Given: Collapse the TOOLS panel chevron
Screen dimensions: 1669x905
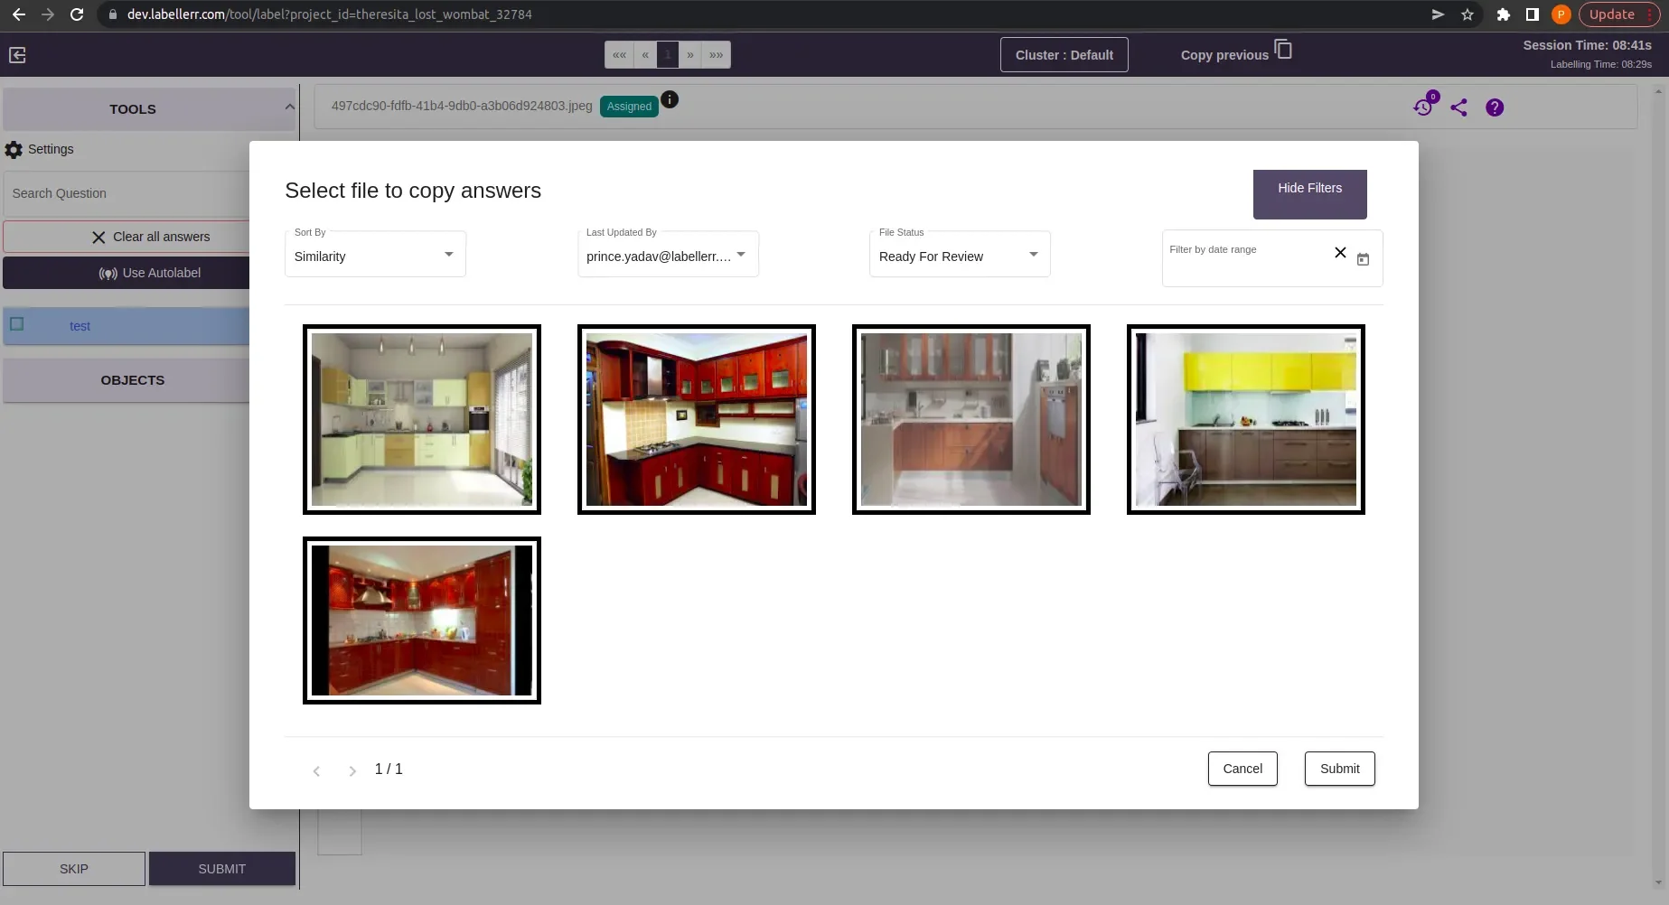Looking at the screenshot, I should click(289, 107).
